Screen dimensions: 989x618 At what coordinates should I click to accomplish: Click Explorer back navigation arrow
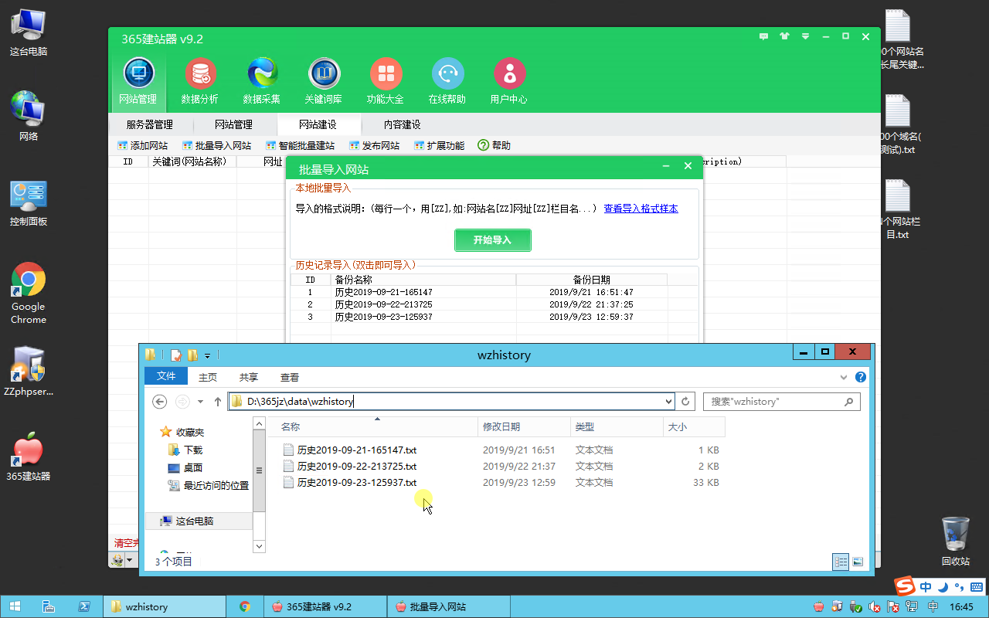(159, 402)
